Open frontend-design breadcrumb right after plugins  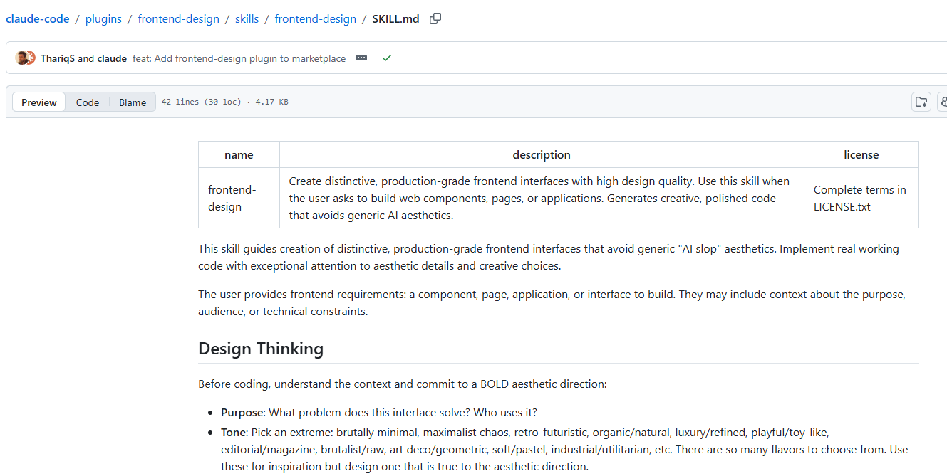[x=178, y=19]
